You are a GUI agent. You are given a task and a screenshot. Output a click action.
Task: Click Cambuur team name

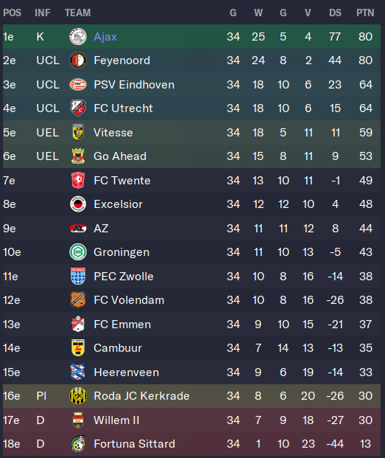pyautogui.click(x=118, y=348)
